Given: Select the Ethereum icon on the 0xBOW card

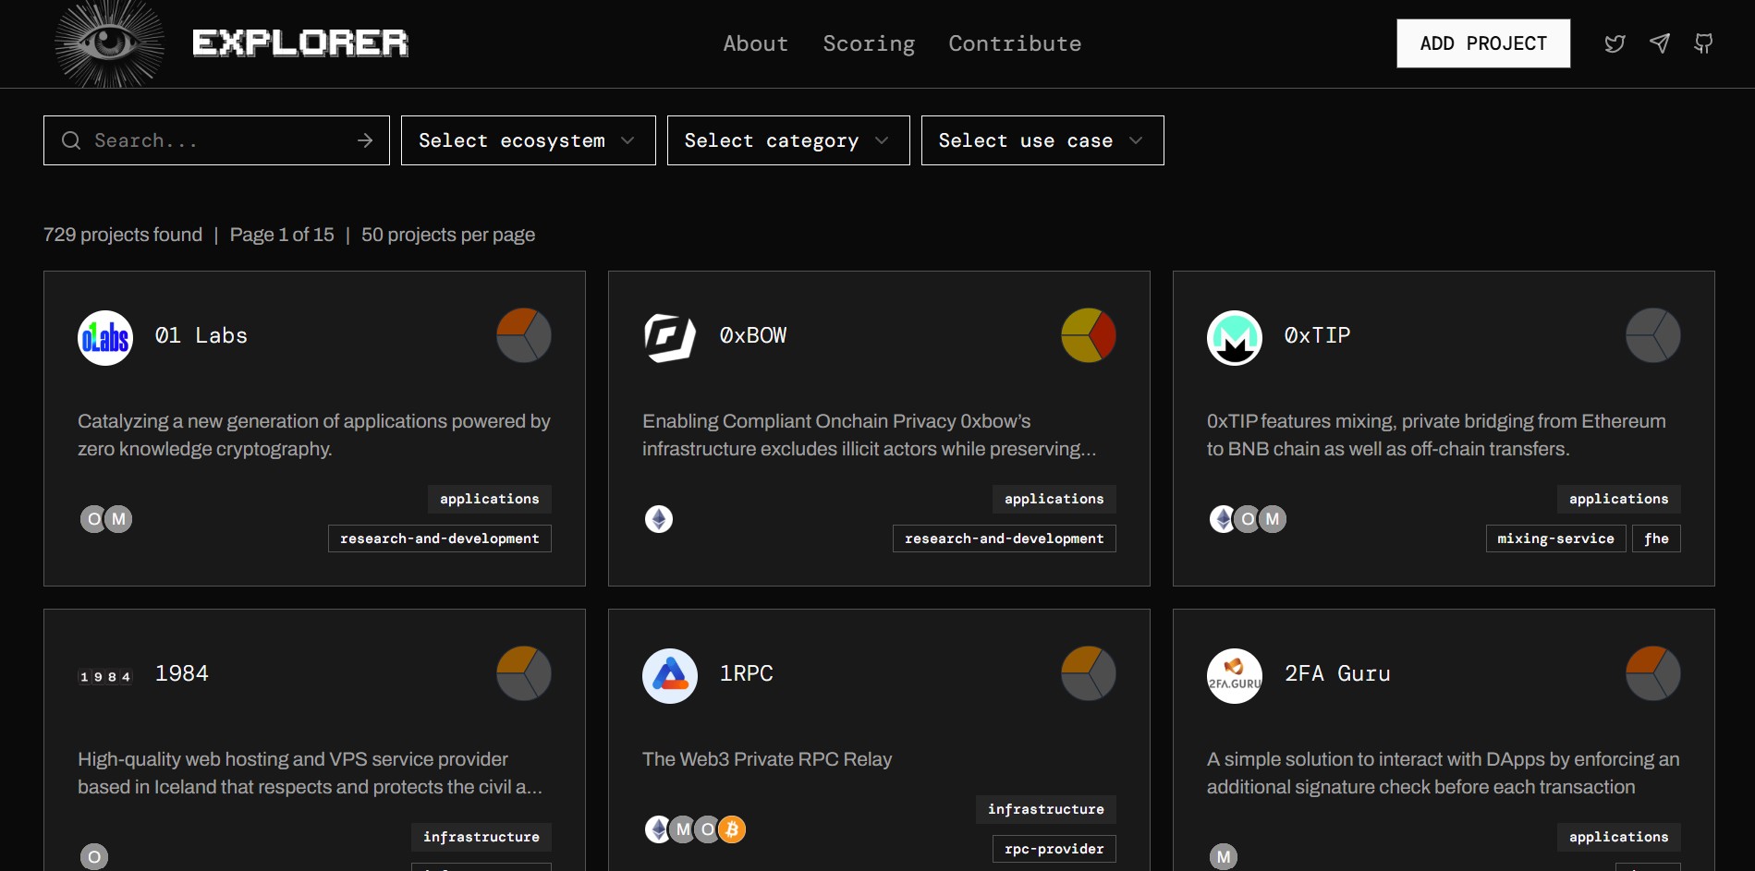Looking at the screenshot, I should 658,519.
